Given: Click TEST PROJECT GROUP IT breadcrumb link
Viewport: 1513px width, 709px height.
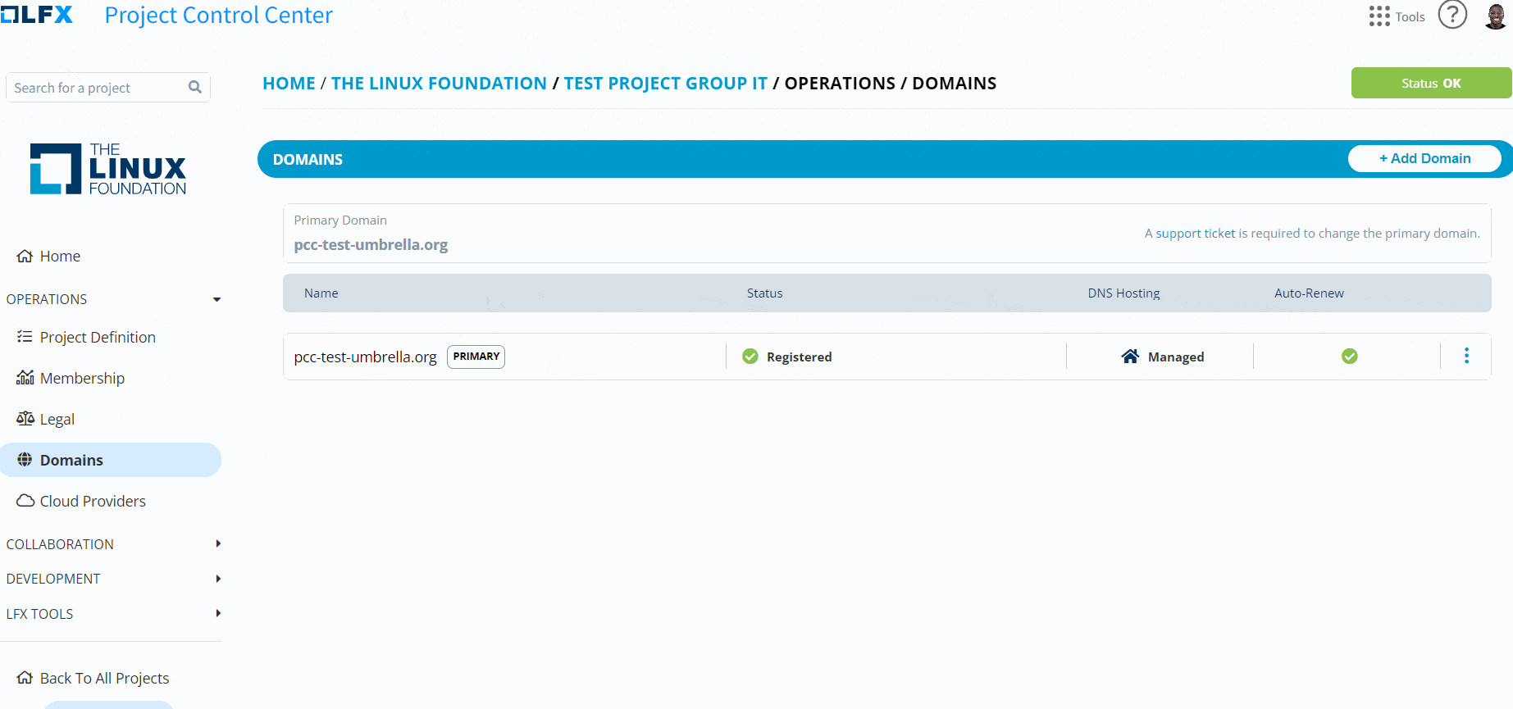Looking at the screenshot, I should [x=666, y=83].
